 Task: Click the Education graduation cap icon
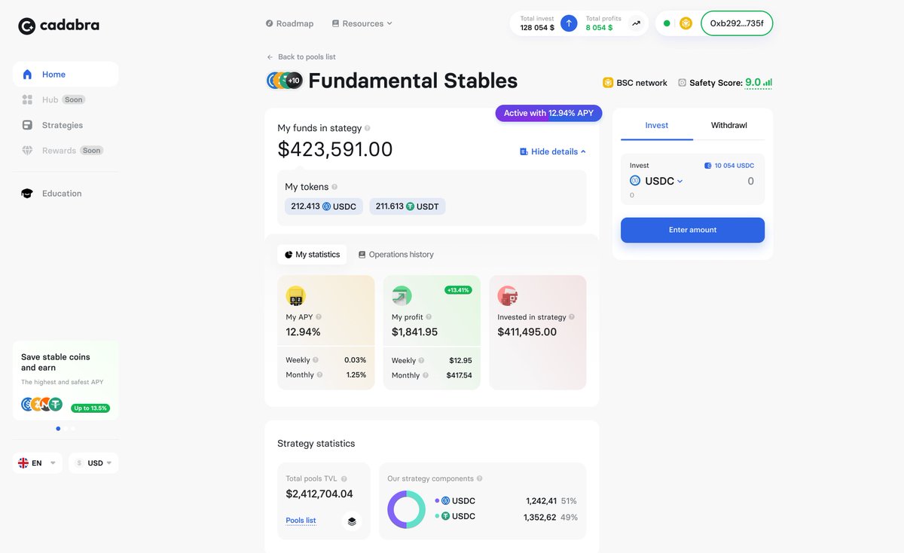click(x=27, y=193)
